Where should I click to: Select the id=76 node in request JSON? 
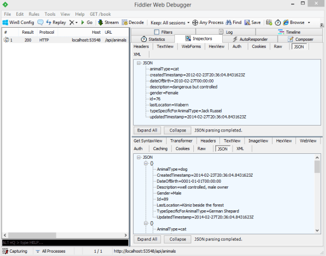pyautogui.click(x=155, y=99)
